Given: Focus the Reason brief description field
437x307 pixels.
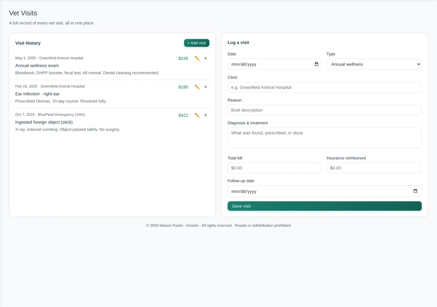Looking at the screenshot, I should [324, 110].
